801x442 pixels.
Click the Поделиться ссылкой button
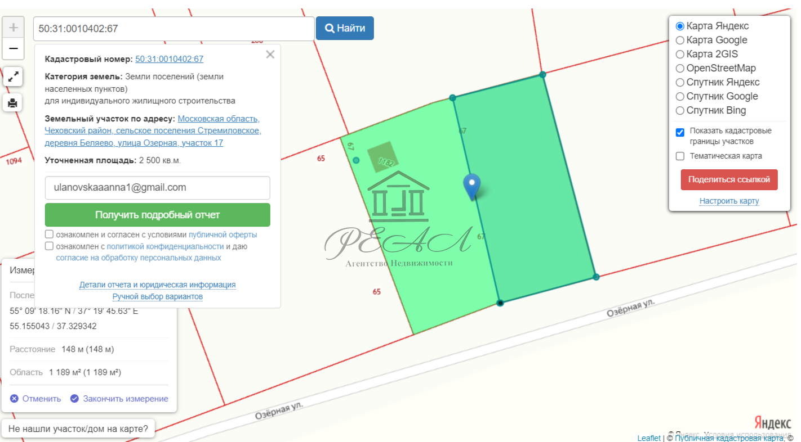click(729, 179)
